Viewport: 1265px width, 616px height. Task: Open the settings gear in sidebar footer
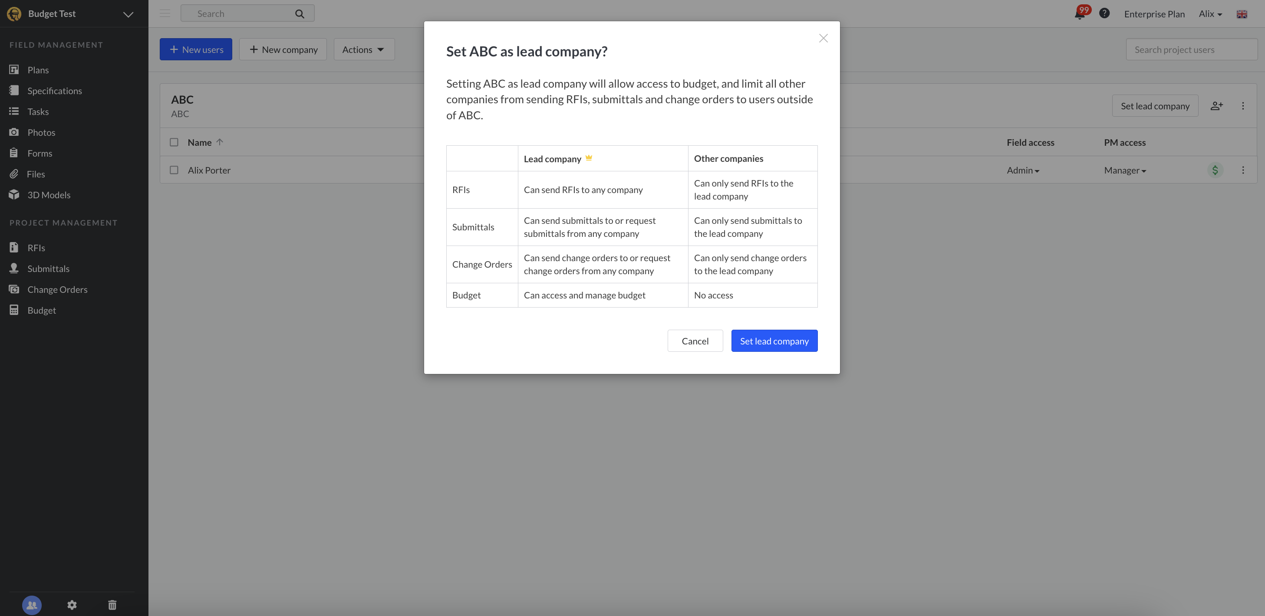coord(72,605)
